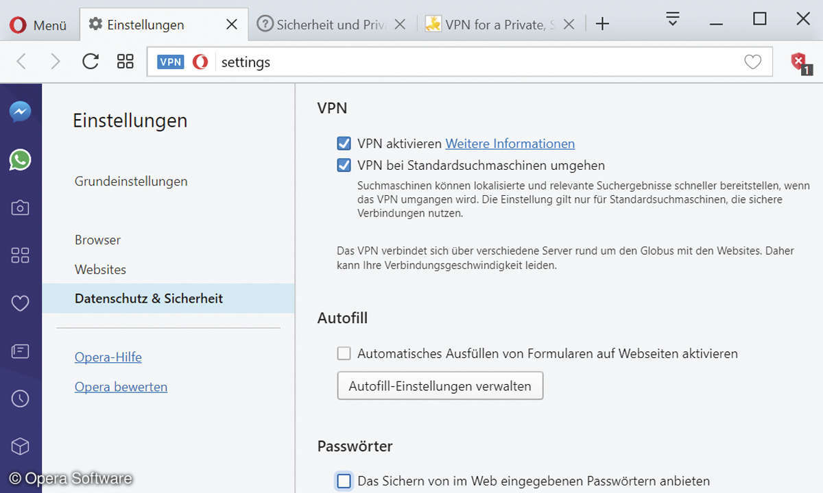Open Facebook Messenger in the sidebar
Image resolution: width=823 pixels, height=493 pixels.
click(x=20, y=112)
